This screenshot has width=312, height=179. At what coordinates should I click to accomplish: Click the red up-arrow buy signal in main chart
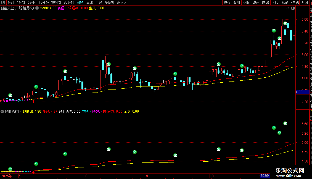pyautogui.click(x=33, y=101)
